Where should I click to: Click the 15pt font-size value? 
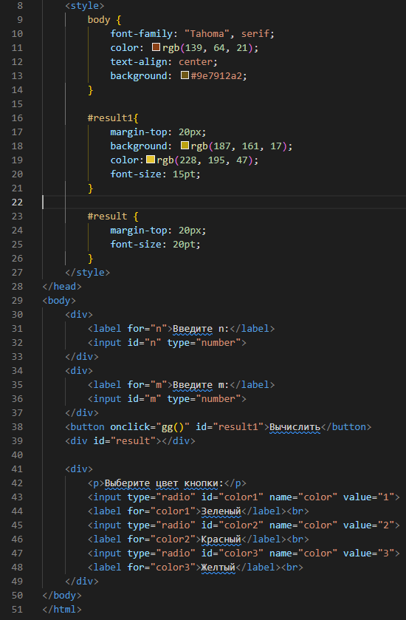click(185, 174)
